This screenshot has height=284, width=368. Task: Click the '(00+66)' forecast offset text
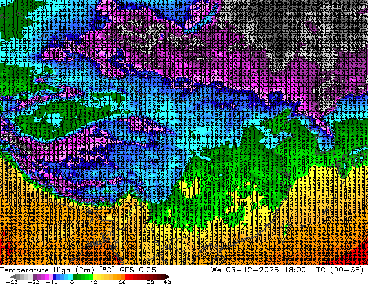(347, 270)
